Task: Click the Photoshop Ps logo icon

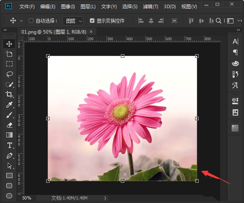Action: 8,6
